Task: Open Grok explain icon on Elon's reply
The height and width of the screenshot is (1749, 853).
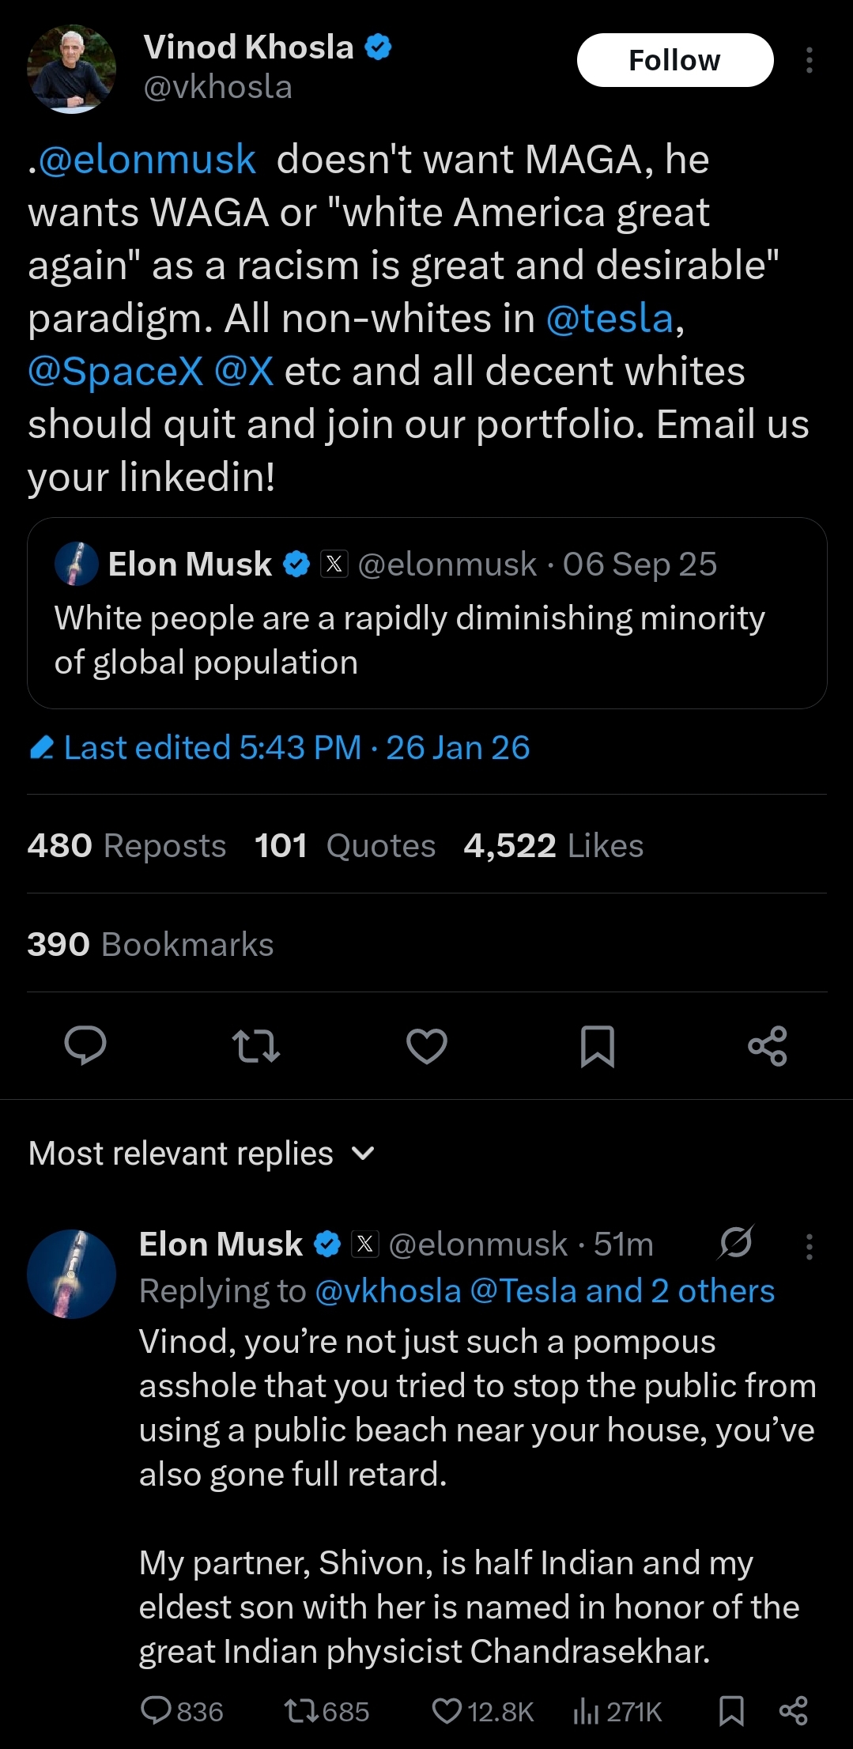Action: [x=735, y=1243]
